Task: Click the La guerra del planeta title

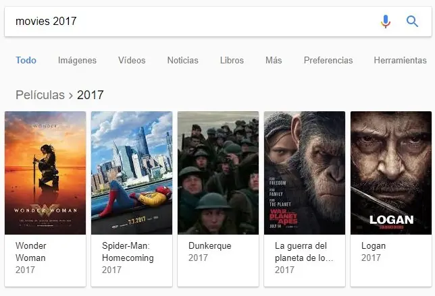Action: coord(304,251)
